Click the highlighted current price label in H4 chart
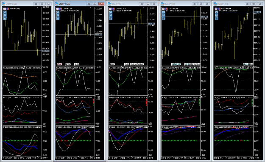The height and width of the screenshot is (162, 265). coord(257,12)
